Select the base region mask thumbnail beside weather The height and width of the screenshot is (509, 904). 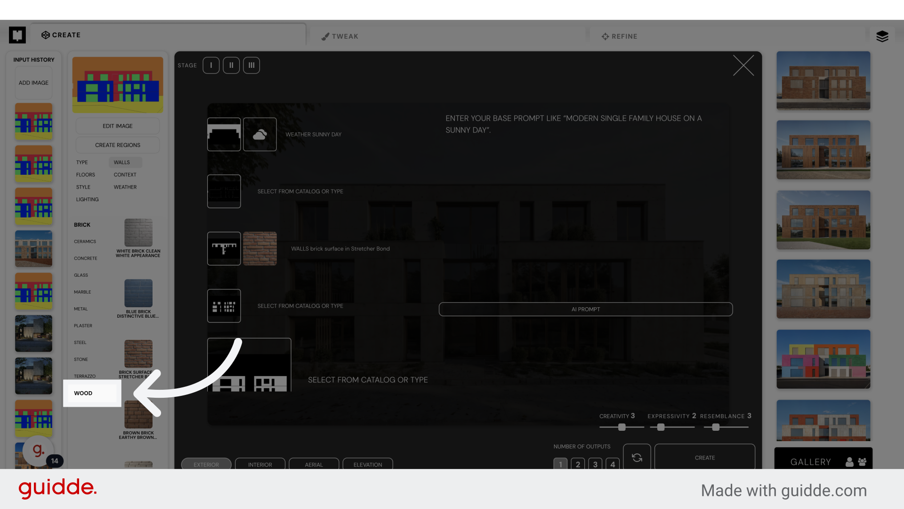pos(224,134)
